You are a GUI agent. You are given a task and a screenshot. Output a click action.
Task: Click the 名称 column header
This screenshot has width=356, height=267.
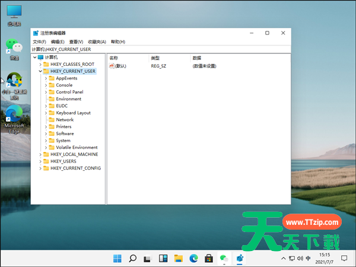(x=114, y=58)
